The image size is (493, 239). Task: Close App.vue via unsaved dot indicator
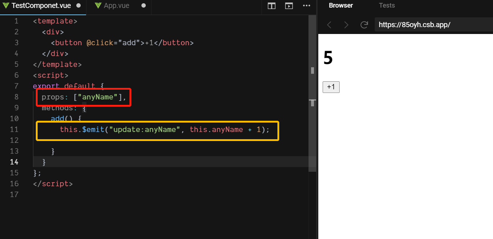[144, 6]
